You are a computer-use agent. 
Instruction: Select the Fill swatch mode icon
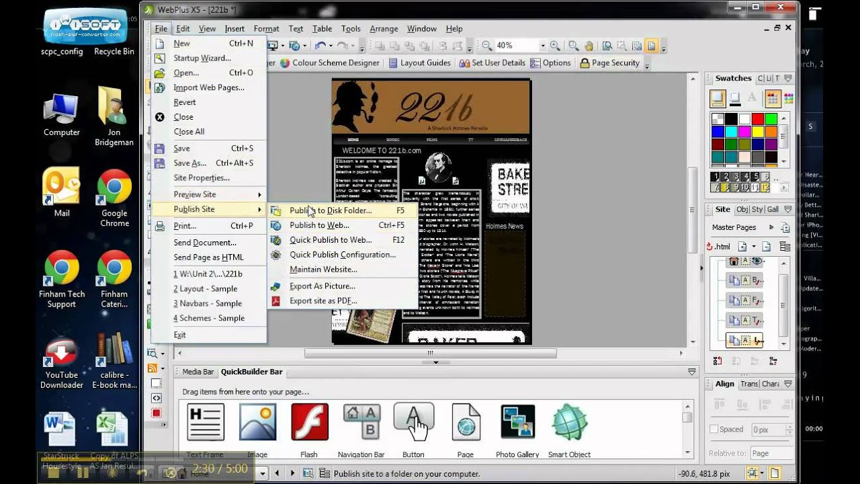(x=718, y=99)
